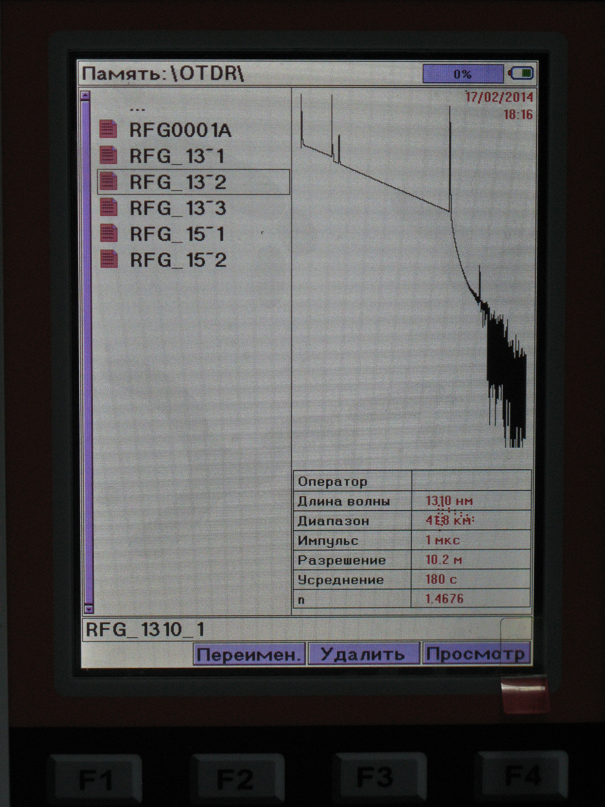Viewport: 605px width, 807px height.
Task: Click the Импульс label
Action: (x=328, y=541)
